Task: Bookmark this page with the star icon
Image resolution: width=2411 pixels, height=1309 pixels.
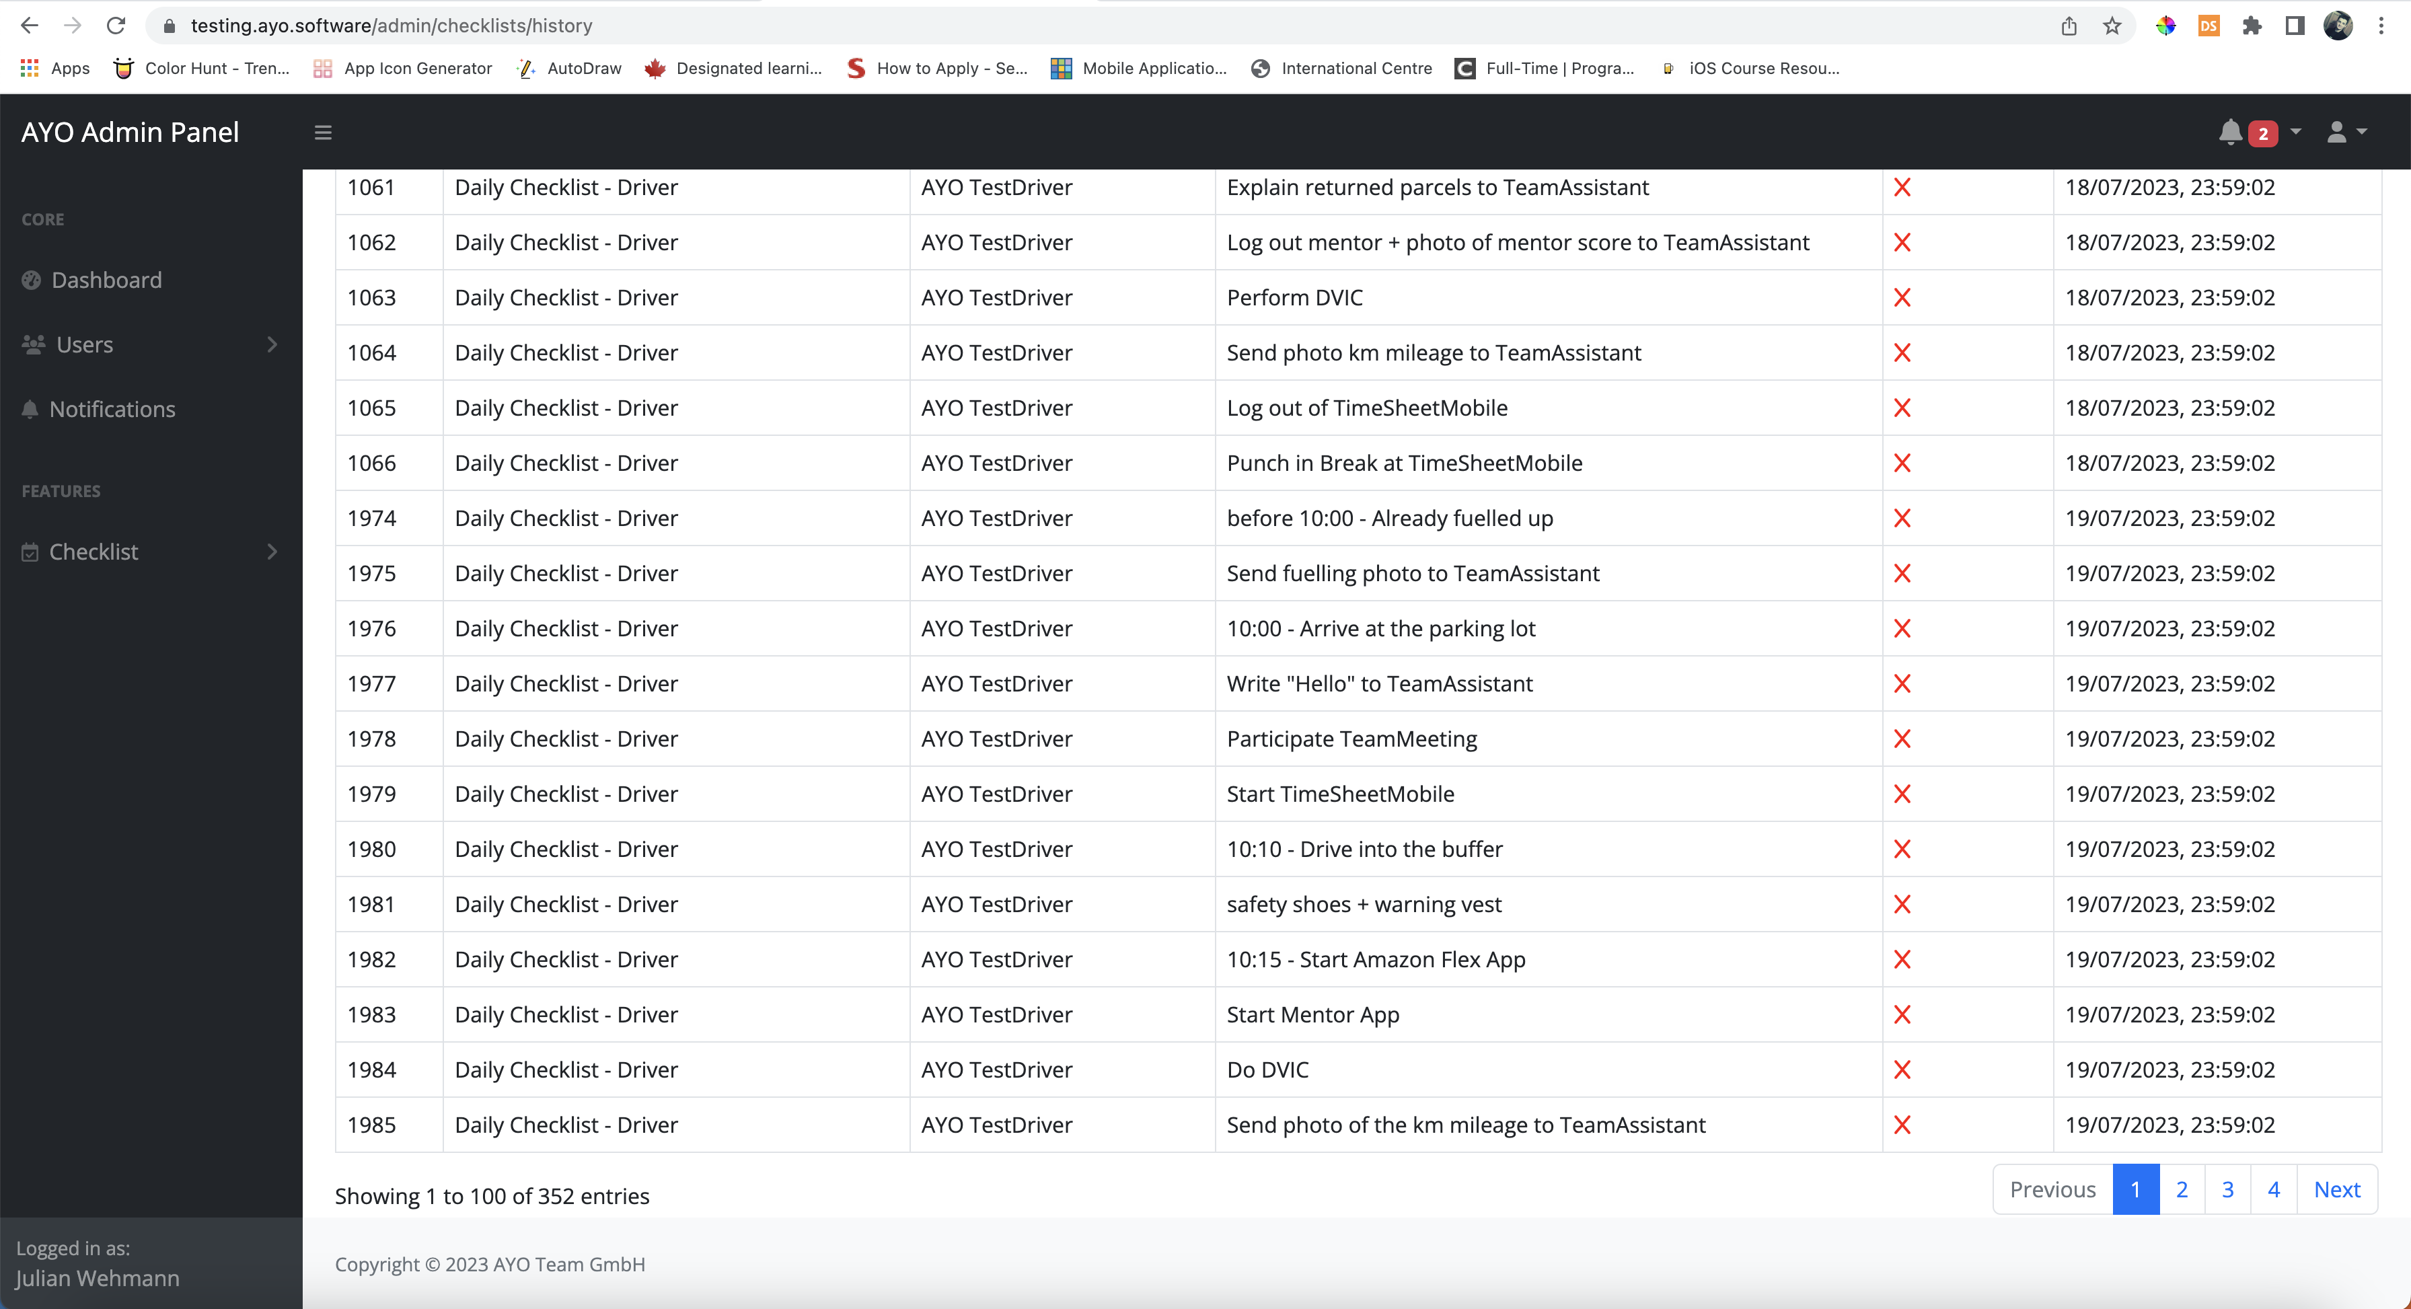Action: tap(2112, 26)
